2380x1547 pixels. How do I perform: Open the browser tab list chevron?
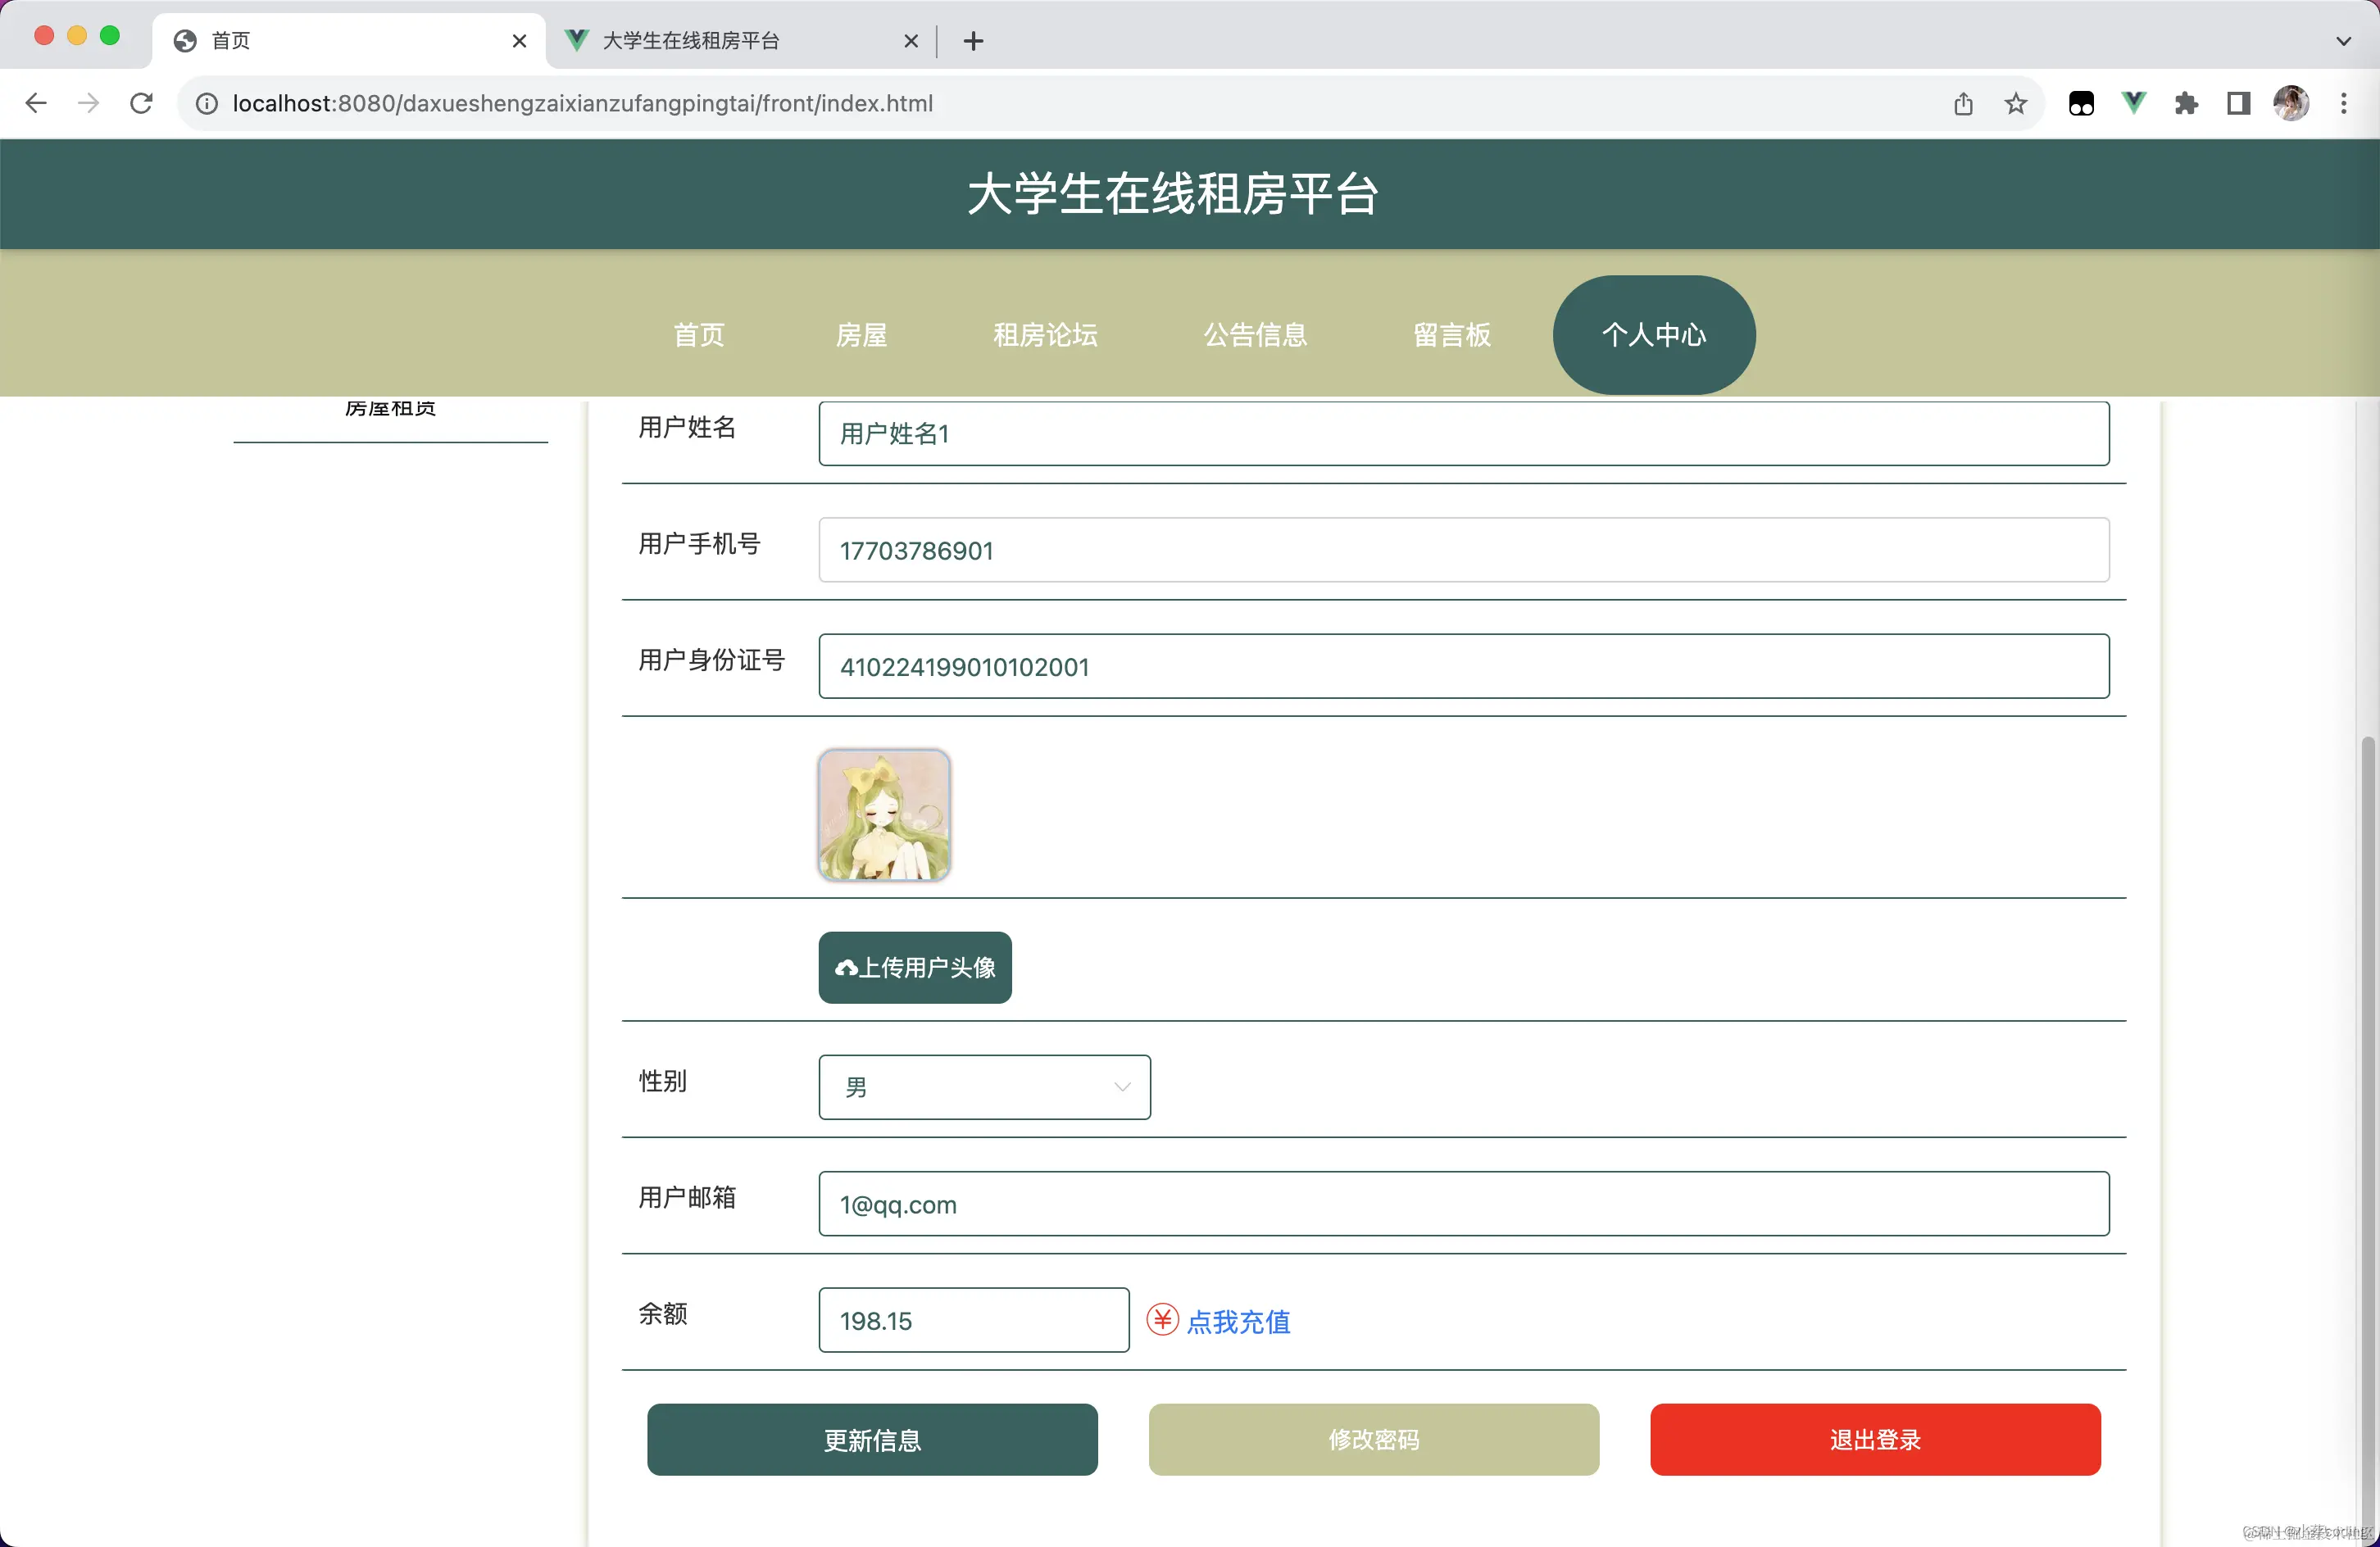(x=2342, y=41)
